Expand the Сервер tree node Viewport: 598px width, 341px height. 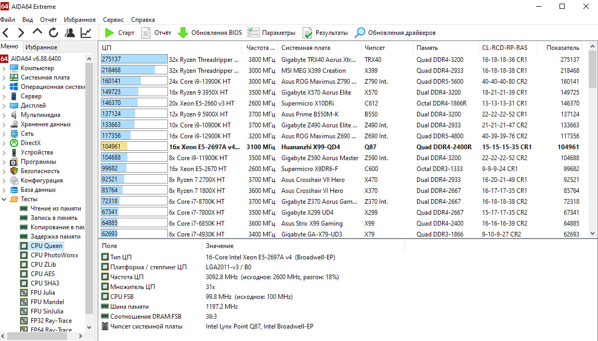(4, 96)
